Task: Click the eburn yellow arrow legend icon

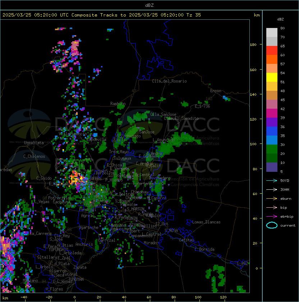Action: coord(272,199)
